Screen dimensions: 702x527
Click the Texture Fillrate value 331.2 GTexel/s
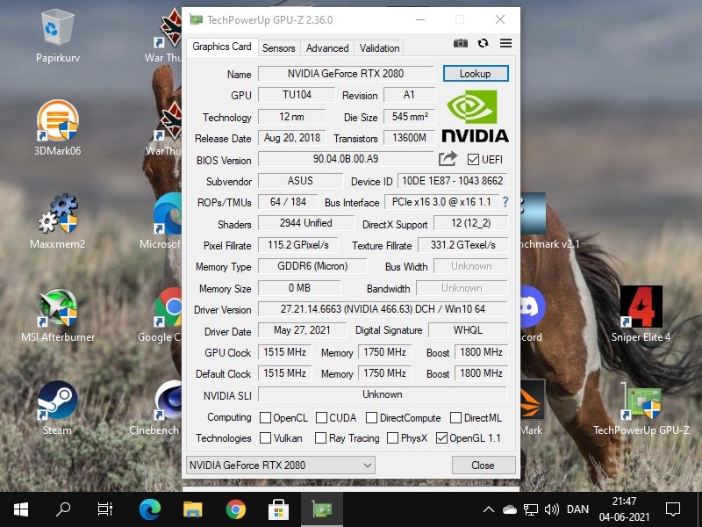coord(463,245)
